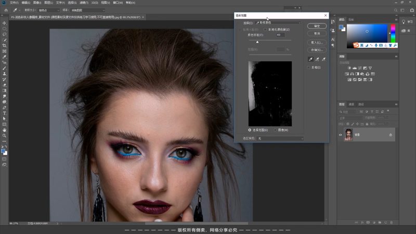Tick the 反相 (Invert) checkbox
The width and height of the screenshot is (416, 234).
[x=309, y=68]
